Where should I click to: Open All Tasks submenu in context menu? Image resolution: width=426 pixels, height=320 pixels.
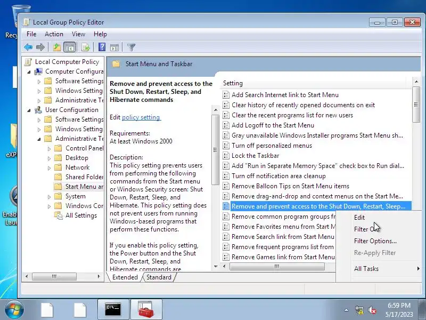378,269
